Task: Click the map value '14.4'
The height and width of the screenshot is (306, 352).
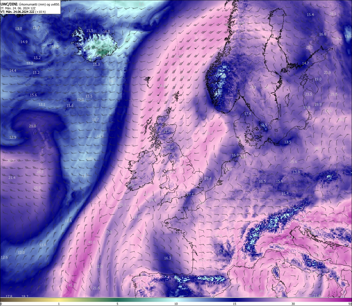Action: click(13, 71)
